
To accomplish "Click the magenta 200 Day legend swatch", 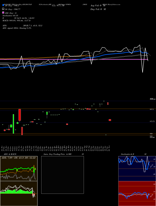I will click(3, 12).
